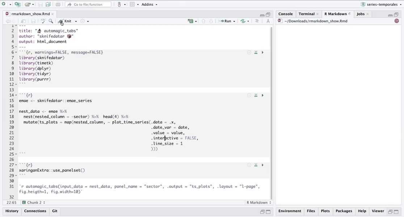404x217 pixels.
Task: Run the library setup chunk
Action: coord(262,52)
